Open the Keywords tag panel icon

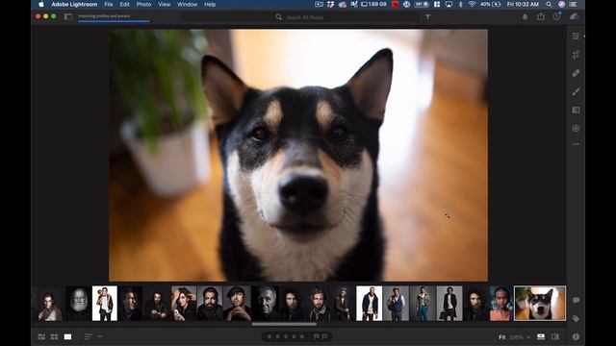pos(576,318)
